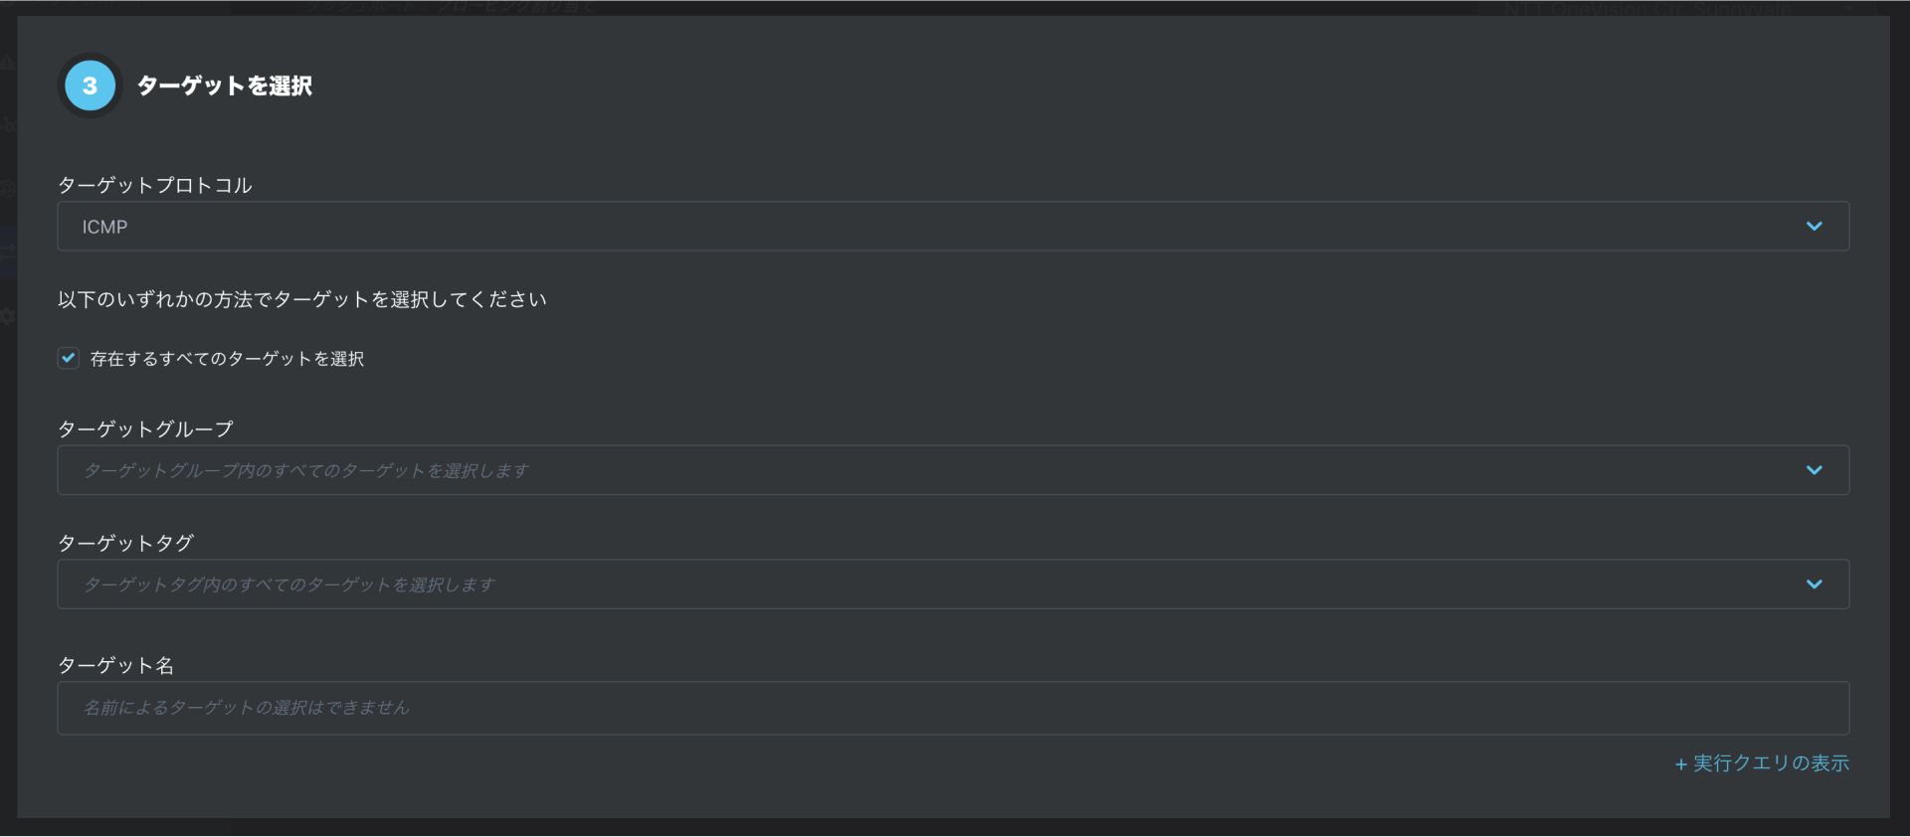The width and height of the screenshot is (1910, 837).
Task: Click the ターゲット名 field label
Action: point(115,665)
